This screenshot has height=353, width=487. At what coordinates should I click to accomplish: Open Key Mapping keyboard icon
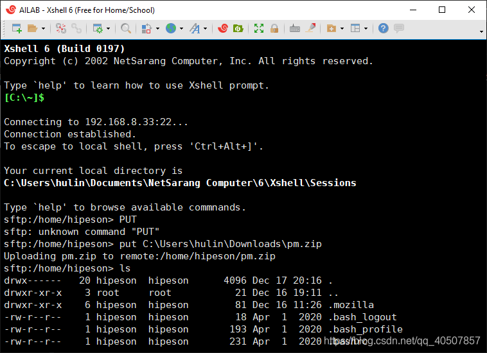[x=295, y=28]
